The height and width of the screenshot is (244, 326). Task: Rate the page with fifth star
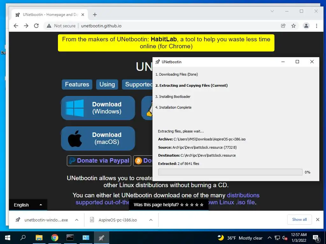pos(202,205)
